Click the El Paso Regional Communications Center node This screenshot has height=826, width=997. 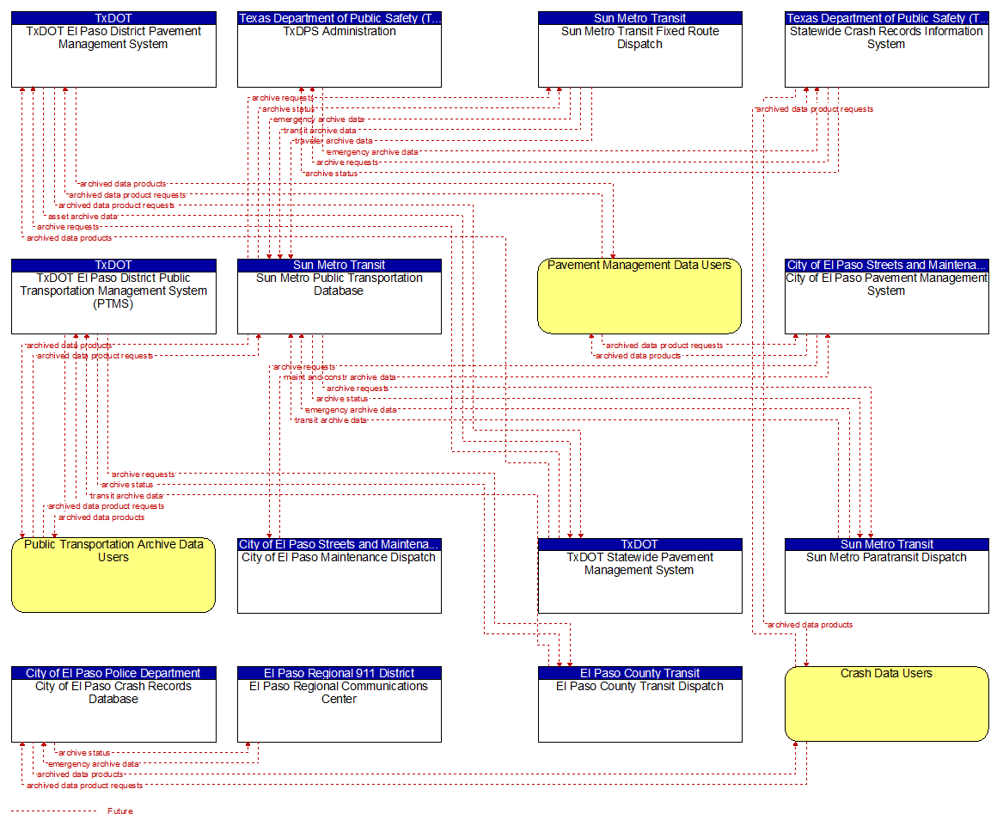339,705
